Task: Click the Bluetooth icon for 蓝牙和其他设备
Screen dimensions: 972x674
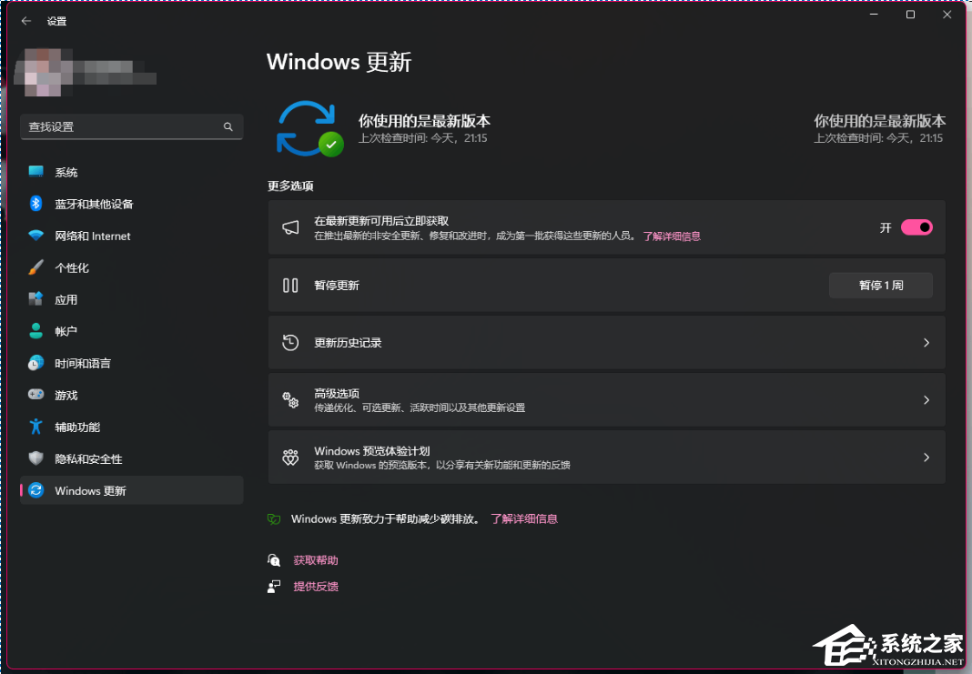Action: (x=35, y=204)
